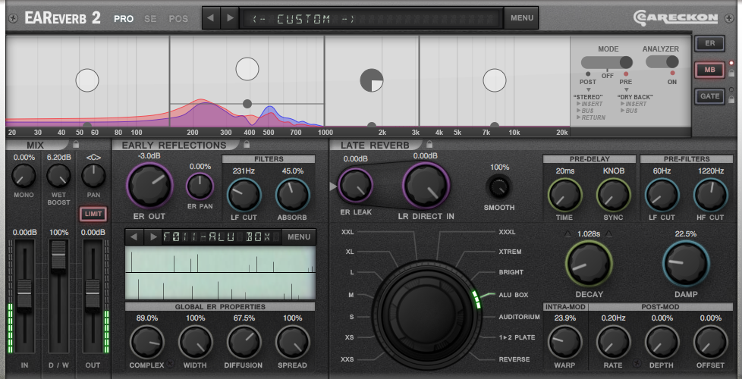Click next preset arrow in top bar
Viewport: 742px width, 379px height.
click(230, 18)
